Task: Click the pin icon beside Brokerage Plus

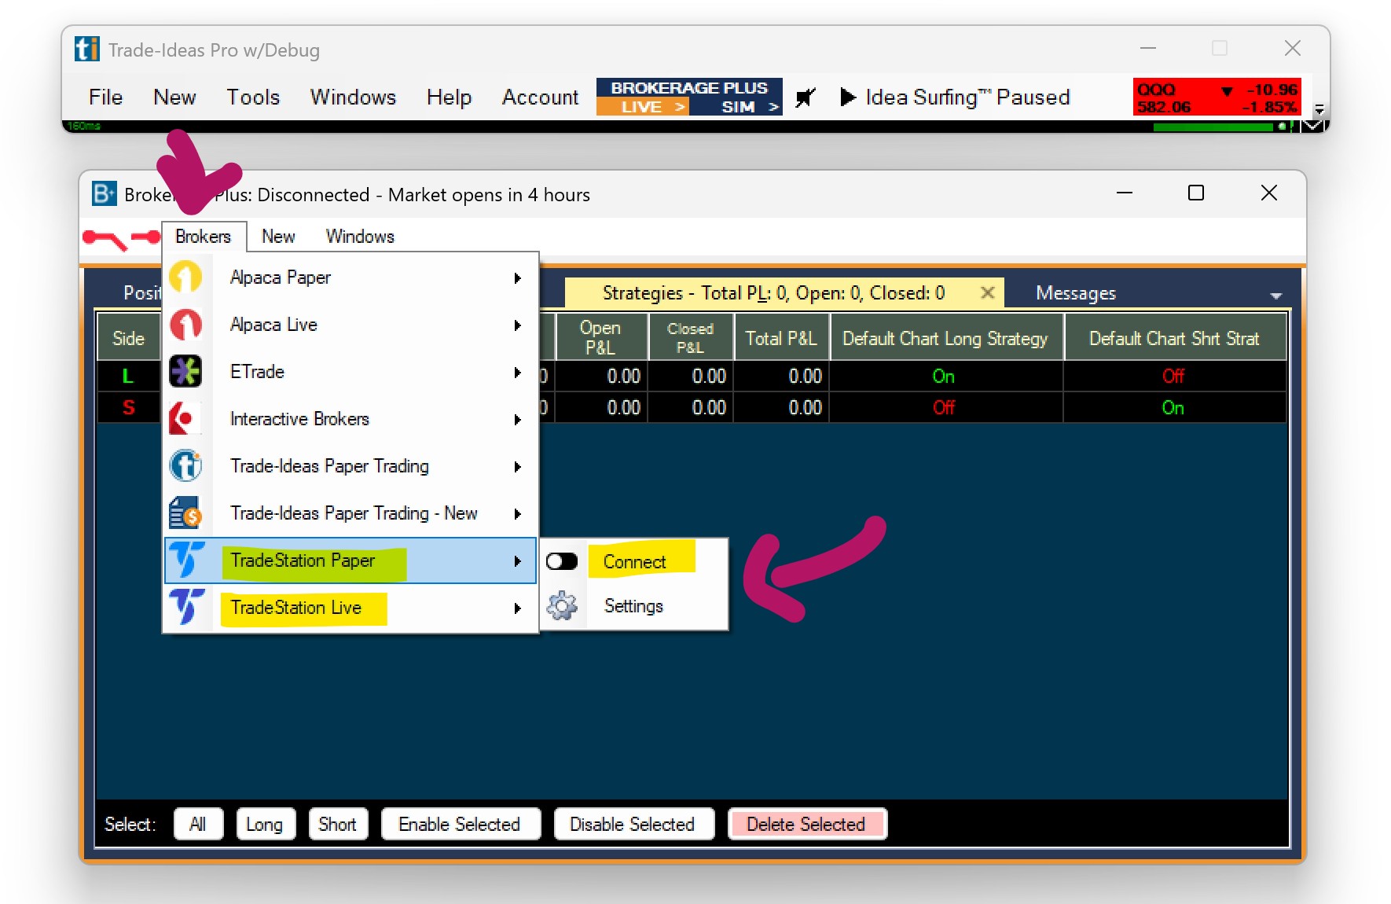Action: point(806,97)
